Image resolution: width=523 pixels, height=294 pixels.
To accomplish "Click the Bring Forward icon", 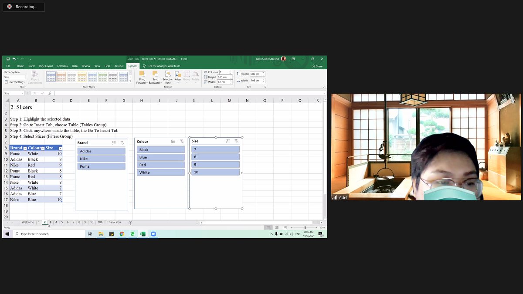I will coord(142,74).
